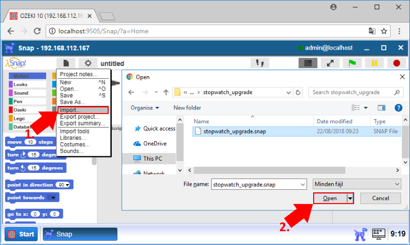Select the Pen block category

click(x=28, y=101)
